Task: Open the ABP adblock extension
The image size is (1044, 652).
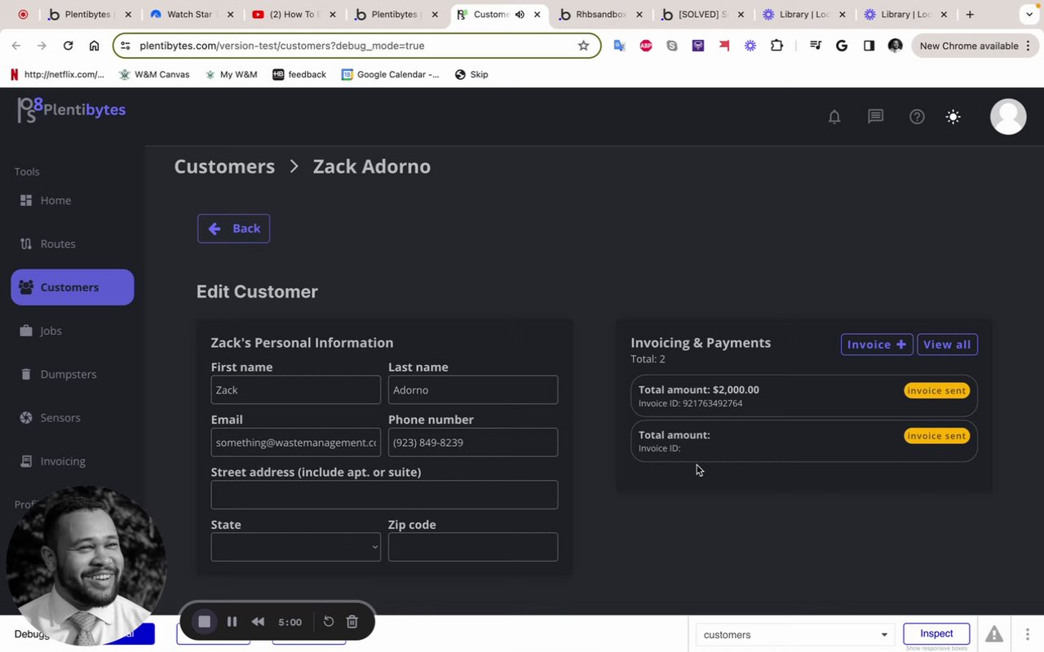Action: click(646, 46)
